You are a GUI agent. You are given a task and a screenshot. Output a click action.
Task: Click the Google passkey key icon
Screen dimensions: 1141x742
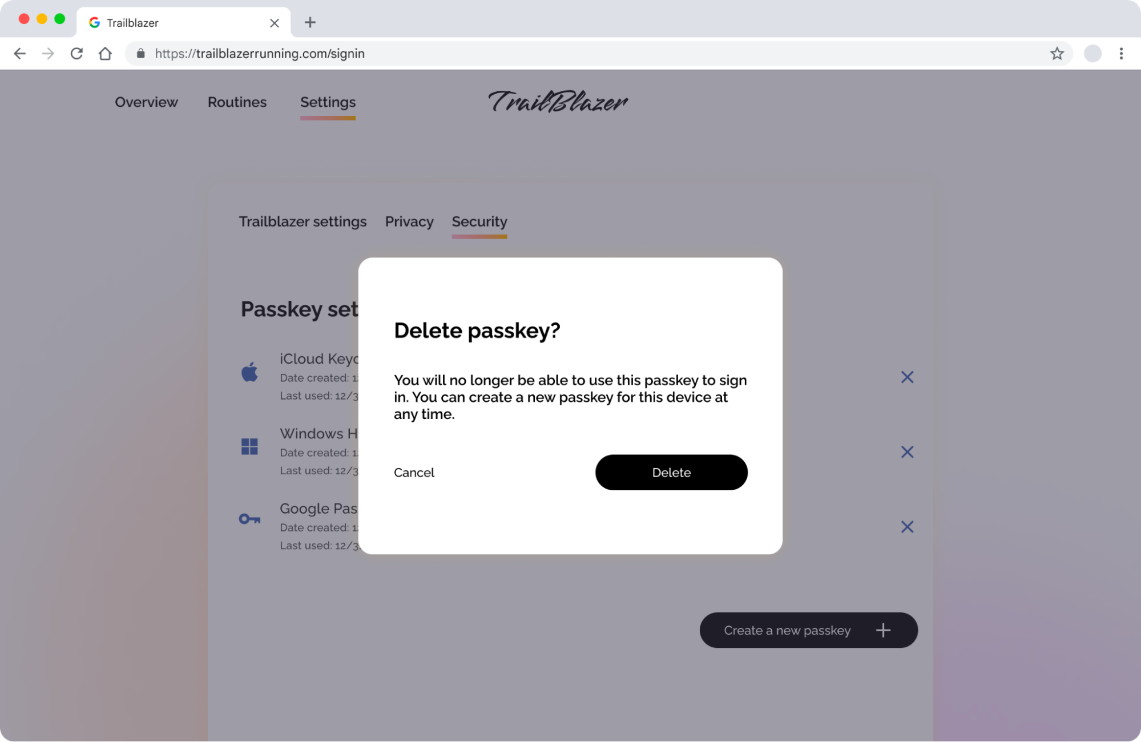pos(249,519)
